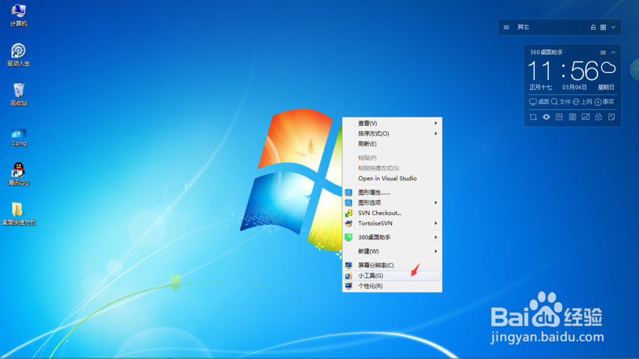Expand the 排序方式(O) submenu
The image size is (639, 359).
[x=392, y=134]
